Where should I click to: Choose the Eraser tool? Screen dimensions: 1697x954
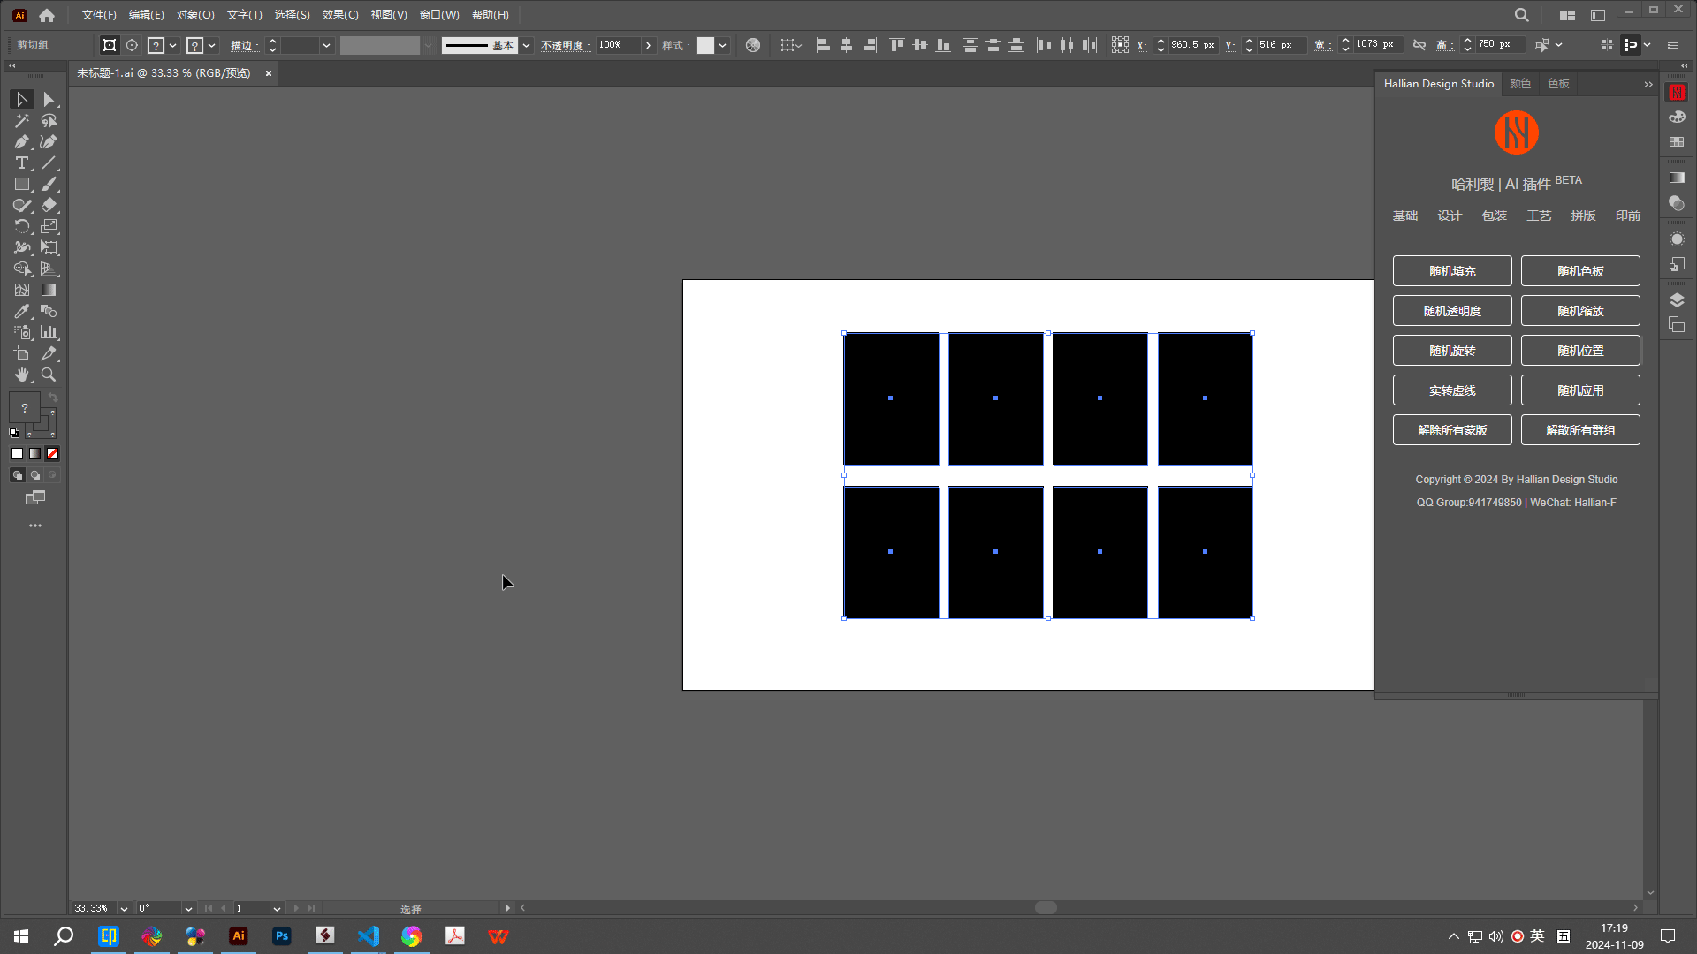click(x=49, y=205)
